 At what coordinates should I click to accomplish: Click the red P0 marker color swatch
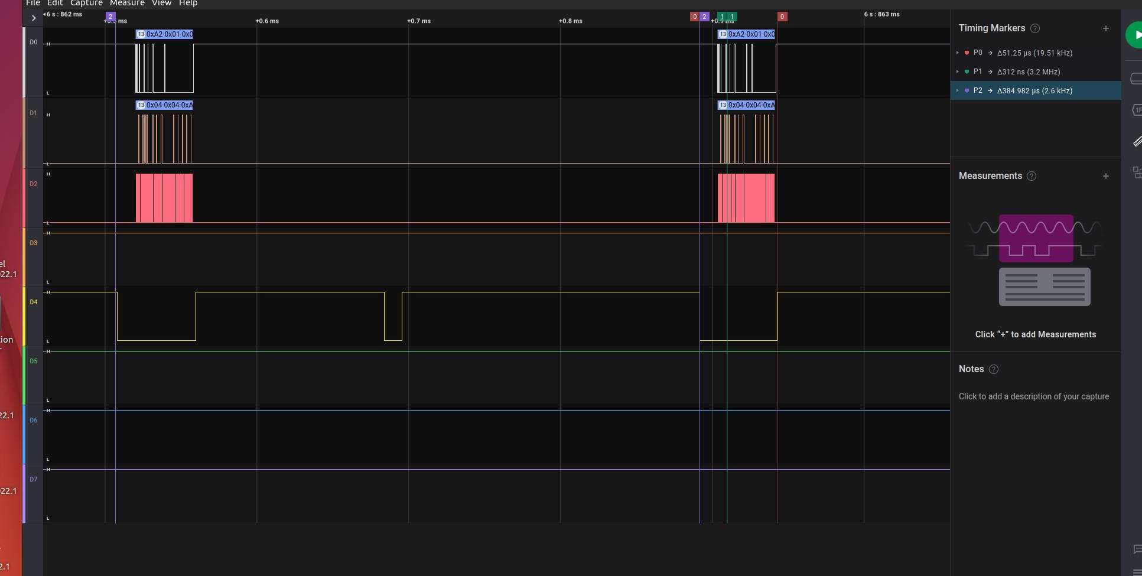(967, 53)
